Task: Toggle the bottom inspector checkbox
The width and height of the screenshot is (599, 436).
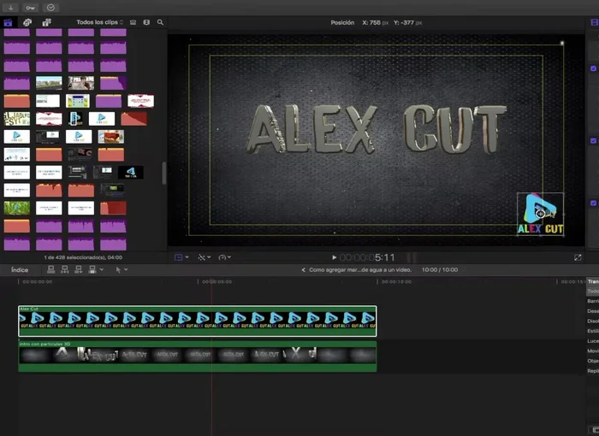Action: coord(594,203)
